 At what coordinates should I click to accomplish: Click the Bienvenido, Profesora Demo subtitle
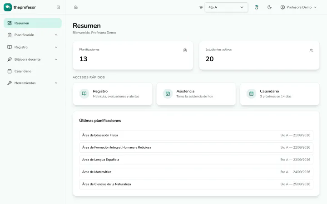coord(94,33)
